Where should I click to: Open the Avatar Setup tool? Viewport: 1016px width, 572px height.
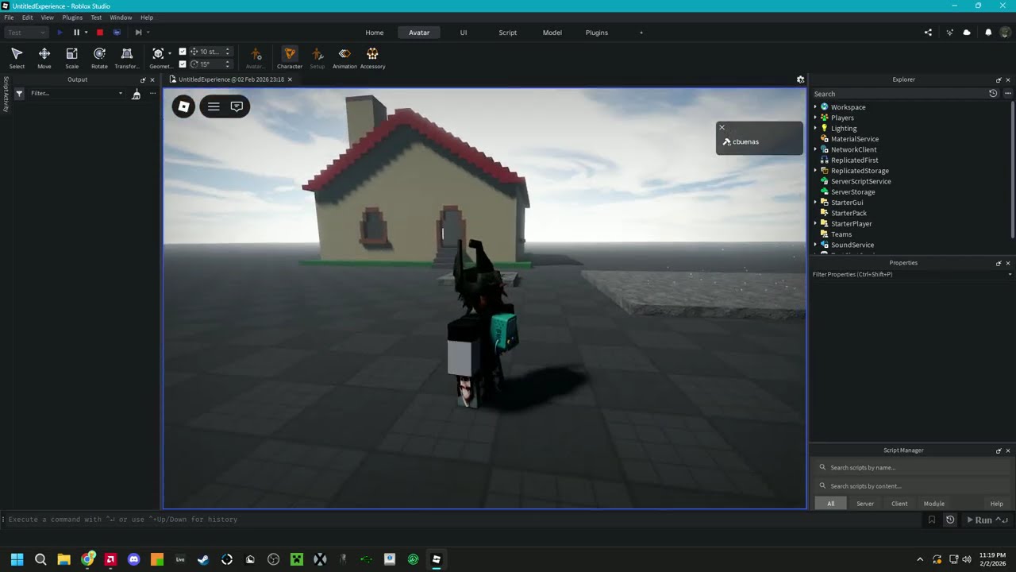[317, 58]
